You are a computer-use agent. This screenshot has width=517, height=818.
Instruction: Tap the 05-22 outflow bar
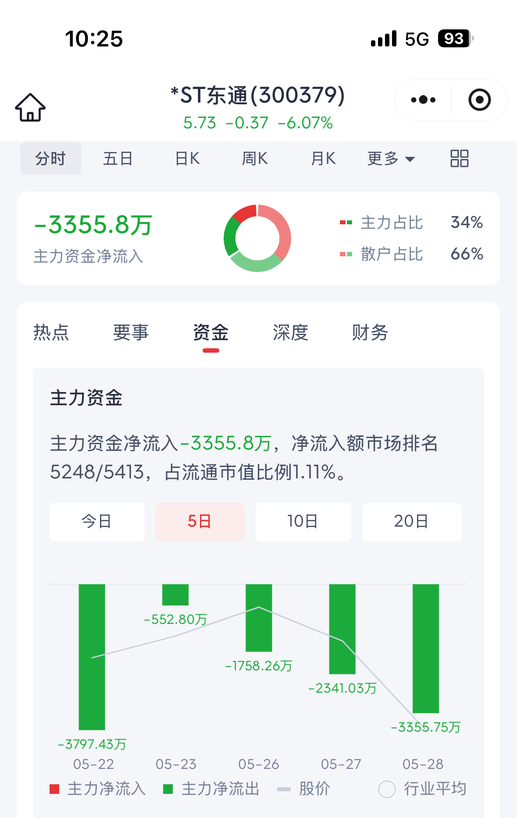92,657
